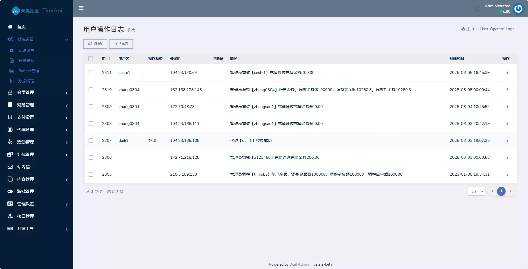The width and height of the screenshot is (528, 269).
Task: Select the Banner管理 sidebar item
Action: [28, 71]
